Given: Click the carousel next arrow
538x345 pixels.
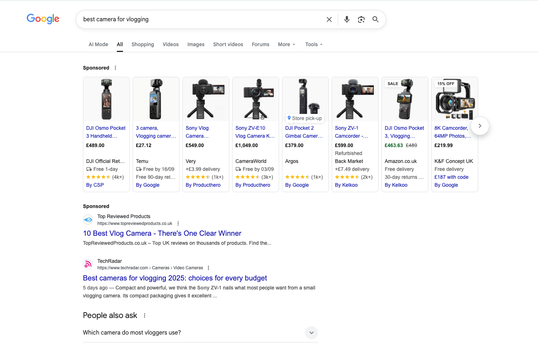Looking at the screenshot, I should coord(480,126).
